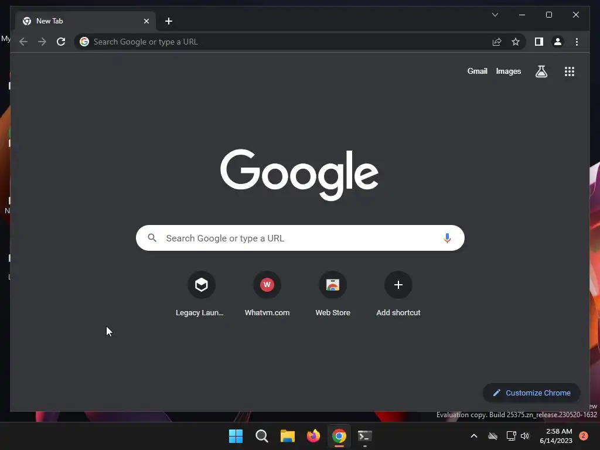Screen dimensions: 600x450
Task: Open Google Images link
Action: click(508, 71)
